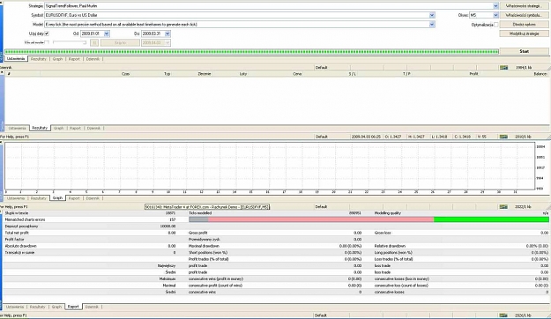The width and height of the screenshot is (551, 319).
Task: Click connection status icon beside 2022/1 kb
Action: click(x=503, y=207)
